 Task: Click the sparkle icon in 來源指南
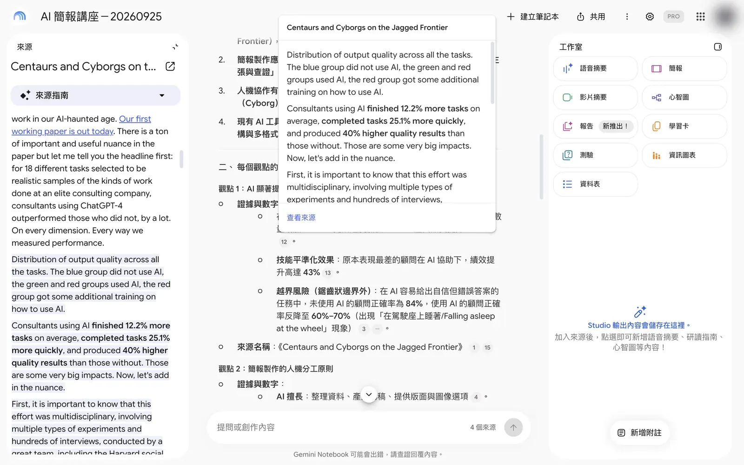(25, 95)
